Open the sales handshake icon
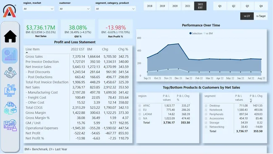The width and height of the screenshot is (273, 154). 10,73
